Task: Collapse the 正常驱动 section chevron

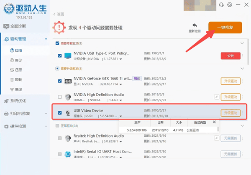Action: pyautogui.click(x=242, y=126)
